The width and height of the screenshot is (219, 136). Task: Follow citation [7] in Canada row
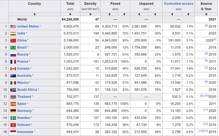[x=206, y=68]
